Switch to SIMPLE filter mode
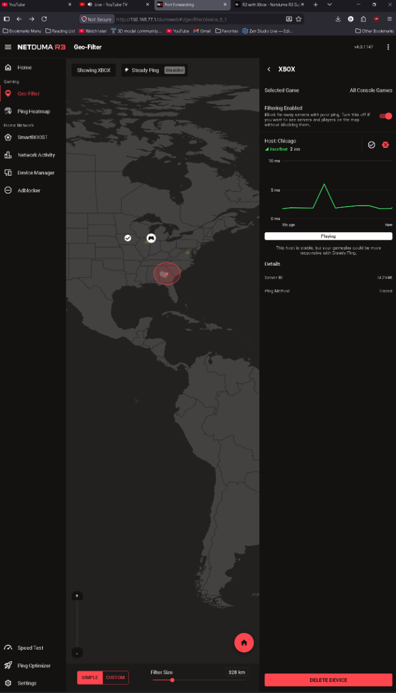This screenshot has height=693, width=396. [x=89, y=677]
